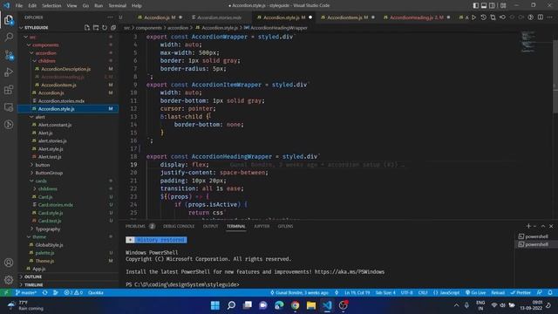Open editor more actions ellipsis

550,17
